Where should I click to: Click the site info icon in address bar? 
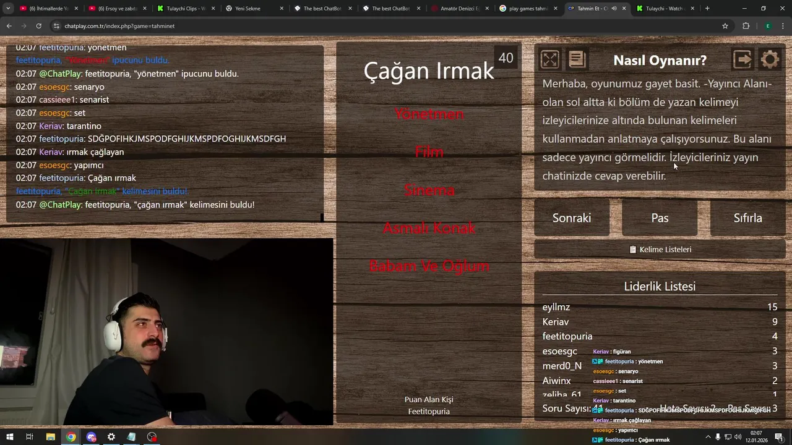point(56,26)
